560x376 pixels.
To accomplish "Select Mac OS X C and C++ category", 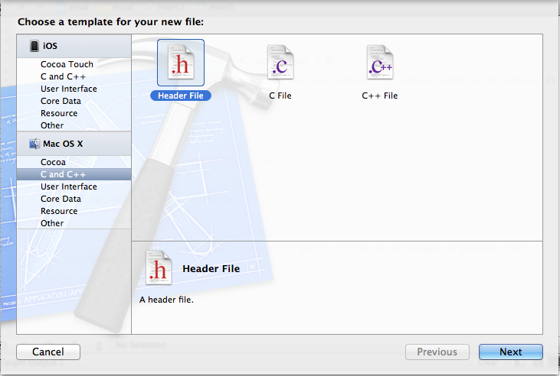I will (64, 174).
